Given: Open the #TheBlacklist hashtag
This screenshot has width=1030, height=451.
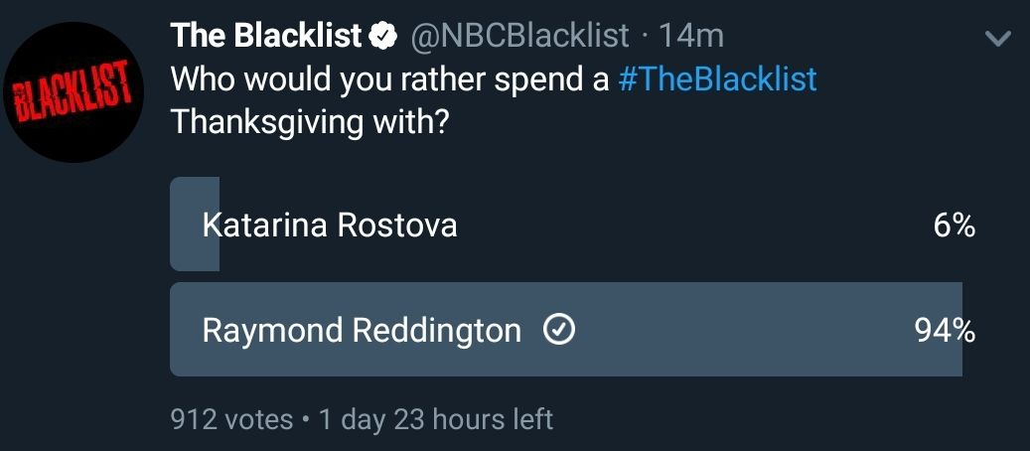Looking at the screenshot, I should pos(717,79).
